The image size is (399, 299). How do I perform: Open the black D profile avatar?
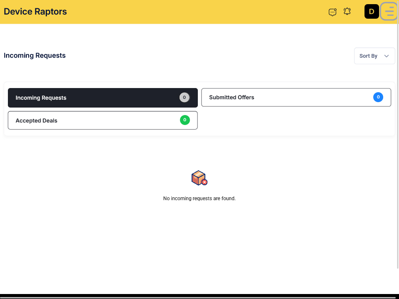coord(372,12)
